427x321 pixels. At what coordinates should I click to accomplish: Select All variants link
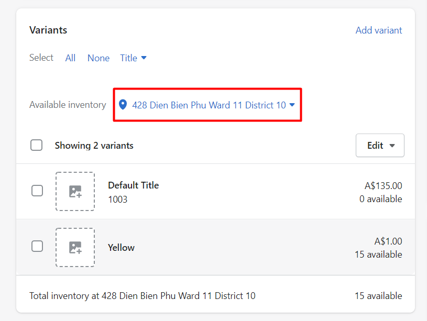(x=70, y=58)
